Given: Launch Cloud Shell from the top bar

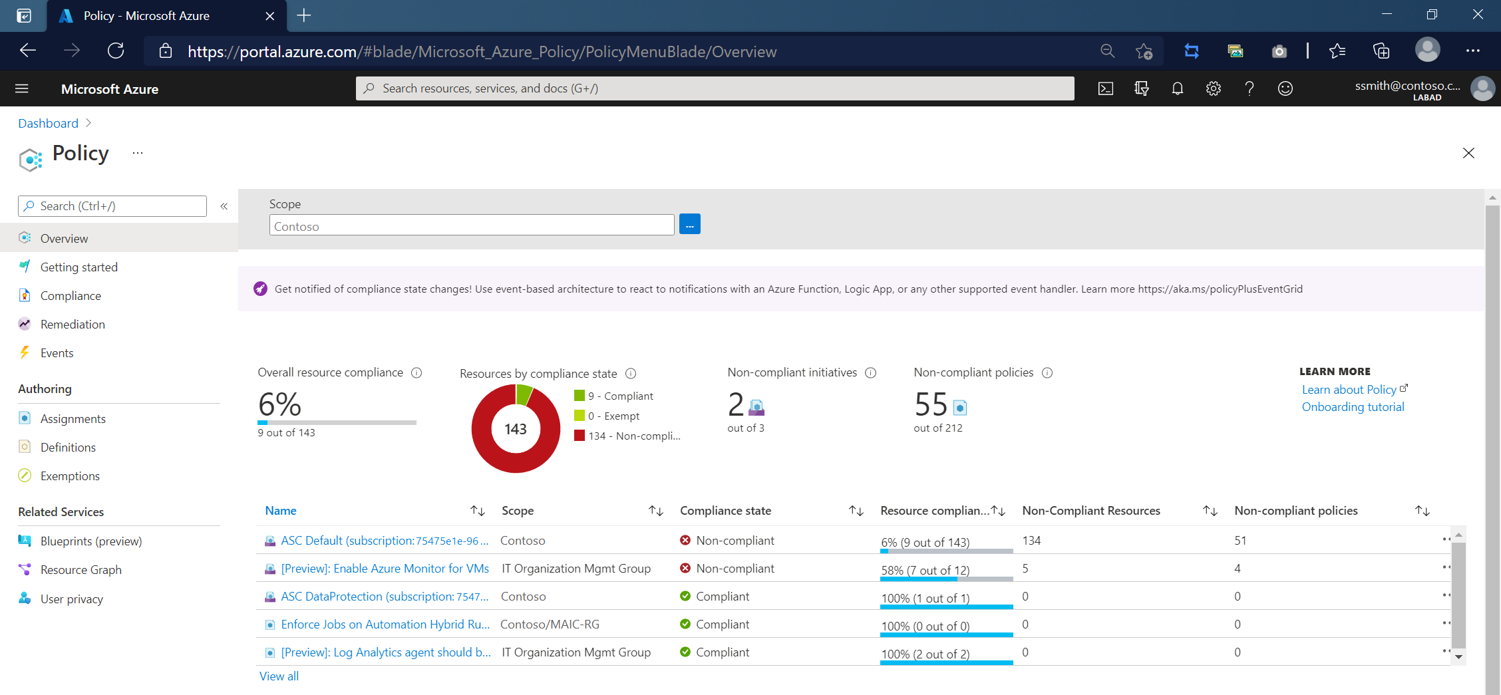Looking at the screenshot, I should click(1105, 88).
